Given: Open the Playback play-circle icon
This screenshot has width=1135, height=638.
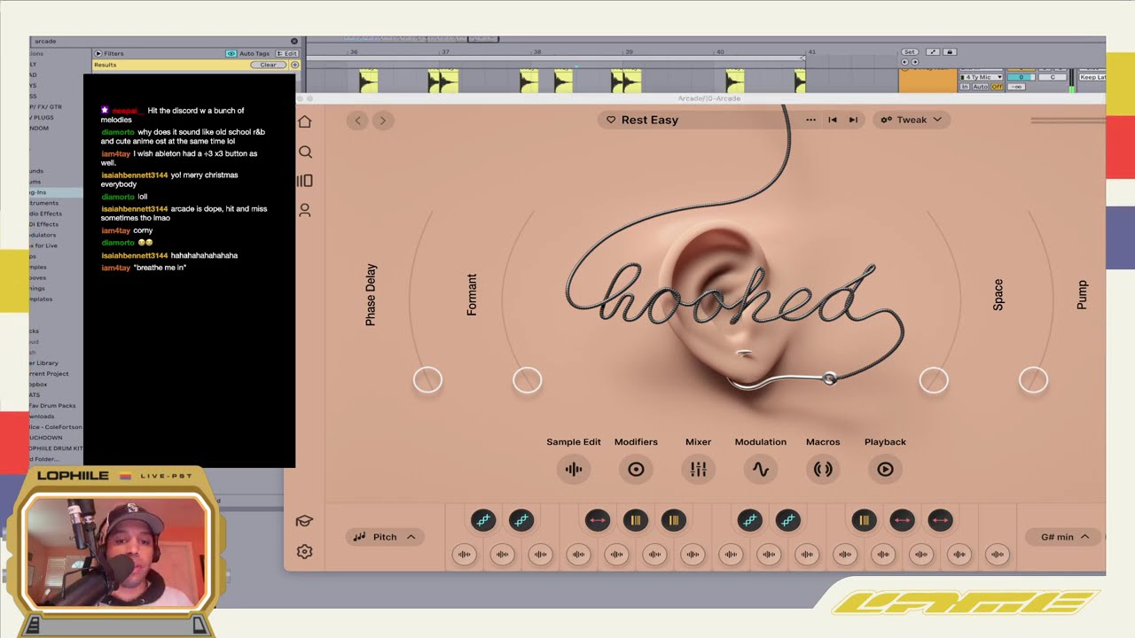Looking at the screenshot, I should [x=885, y=470].
